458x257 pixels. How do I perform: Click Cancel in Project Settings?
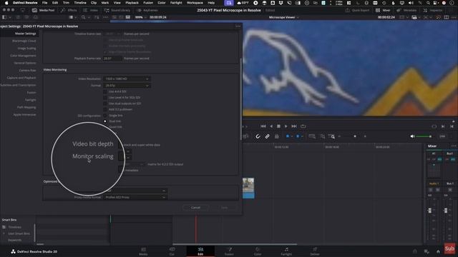[195, 208]
